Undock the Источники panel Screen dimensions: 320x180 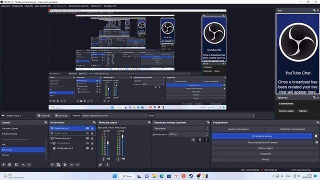pos(94,122)
